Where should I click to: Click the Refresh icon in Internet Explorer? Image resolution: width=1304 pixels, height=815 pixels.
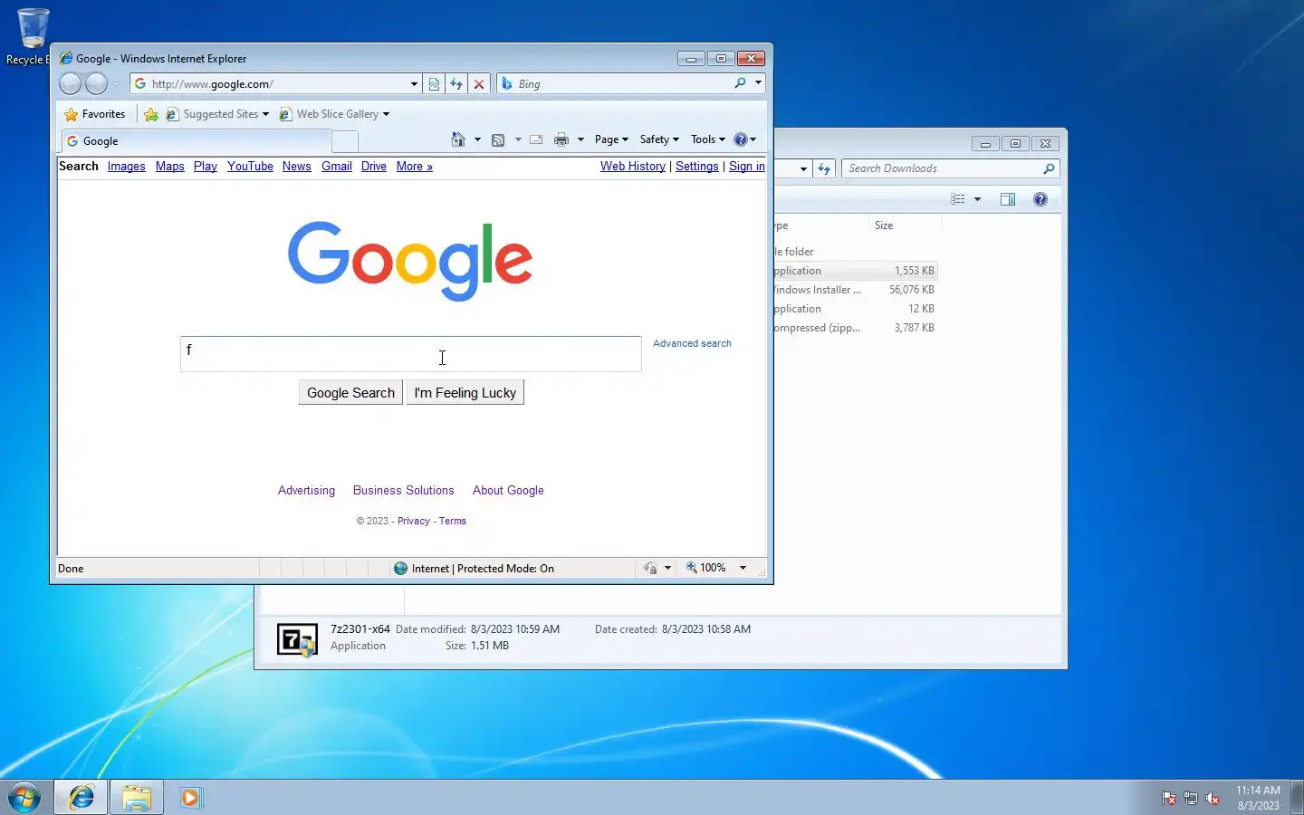pyautogui.click(x=456, y=84)
